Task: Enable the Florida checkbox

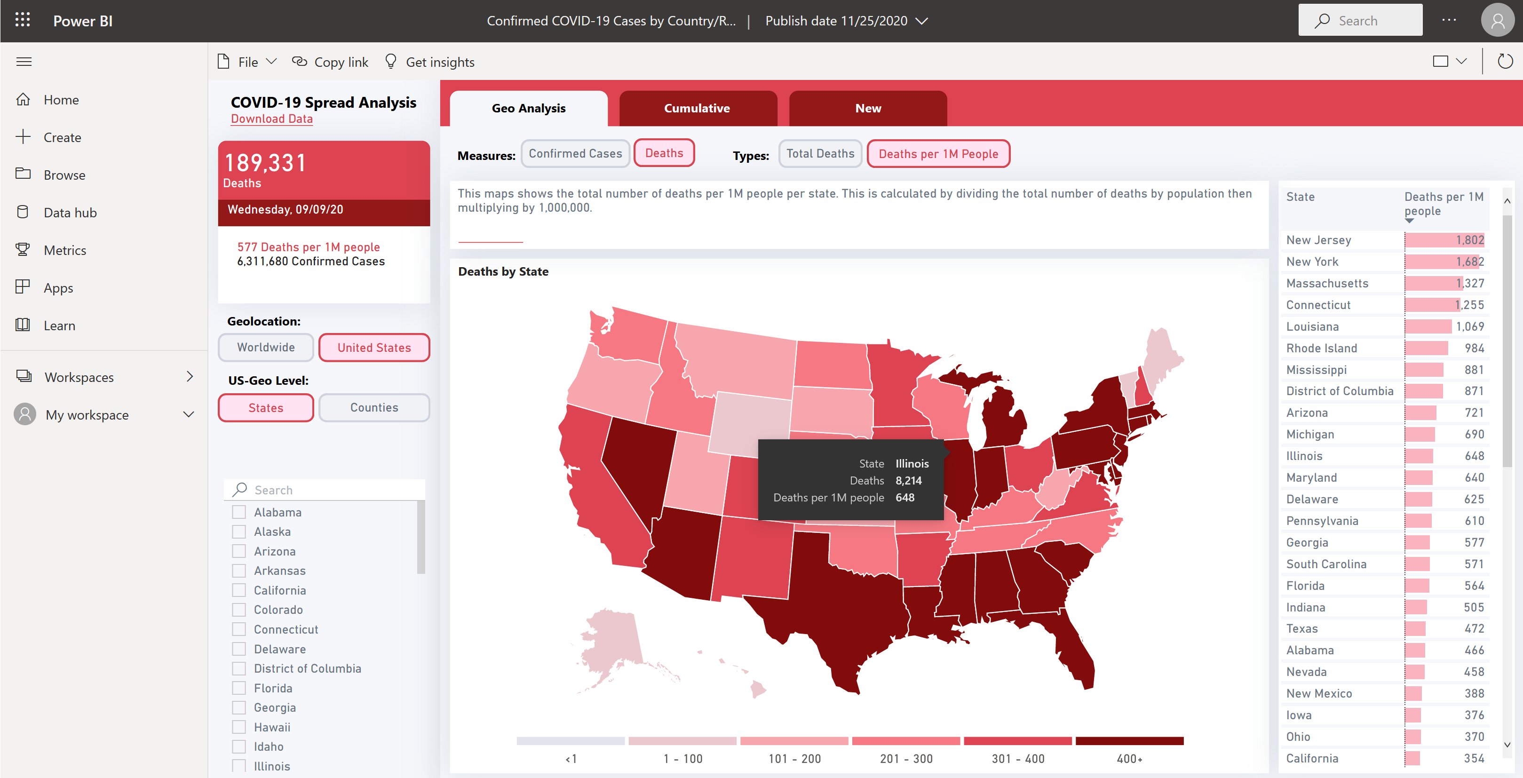Action: 239,688
